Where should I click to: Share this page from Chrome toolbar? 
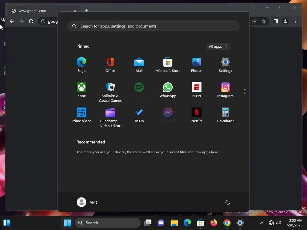pos(254,21)
